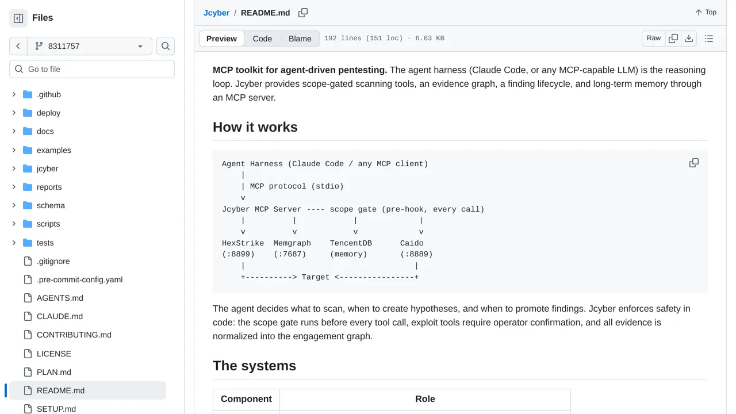Open the Jcyber repository breadcrumb link
This screenshot has width=736, height=414.
tap(216, 13)
